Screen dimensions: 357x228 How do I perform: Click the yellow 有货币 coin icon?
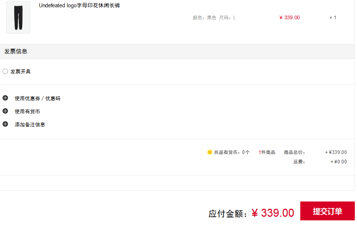tap(210, 152)
